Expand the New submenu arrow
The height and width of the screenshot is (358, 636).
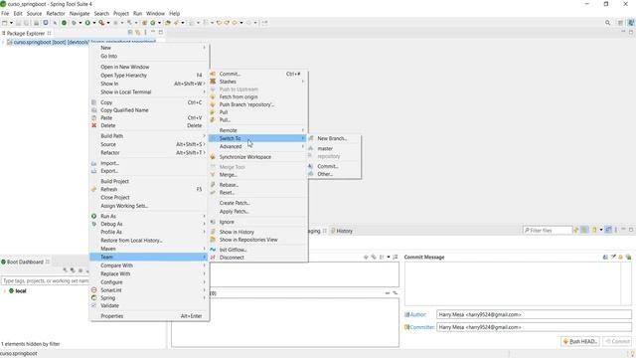point(204,48)
